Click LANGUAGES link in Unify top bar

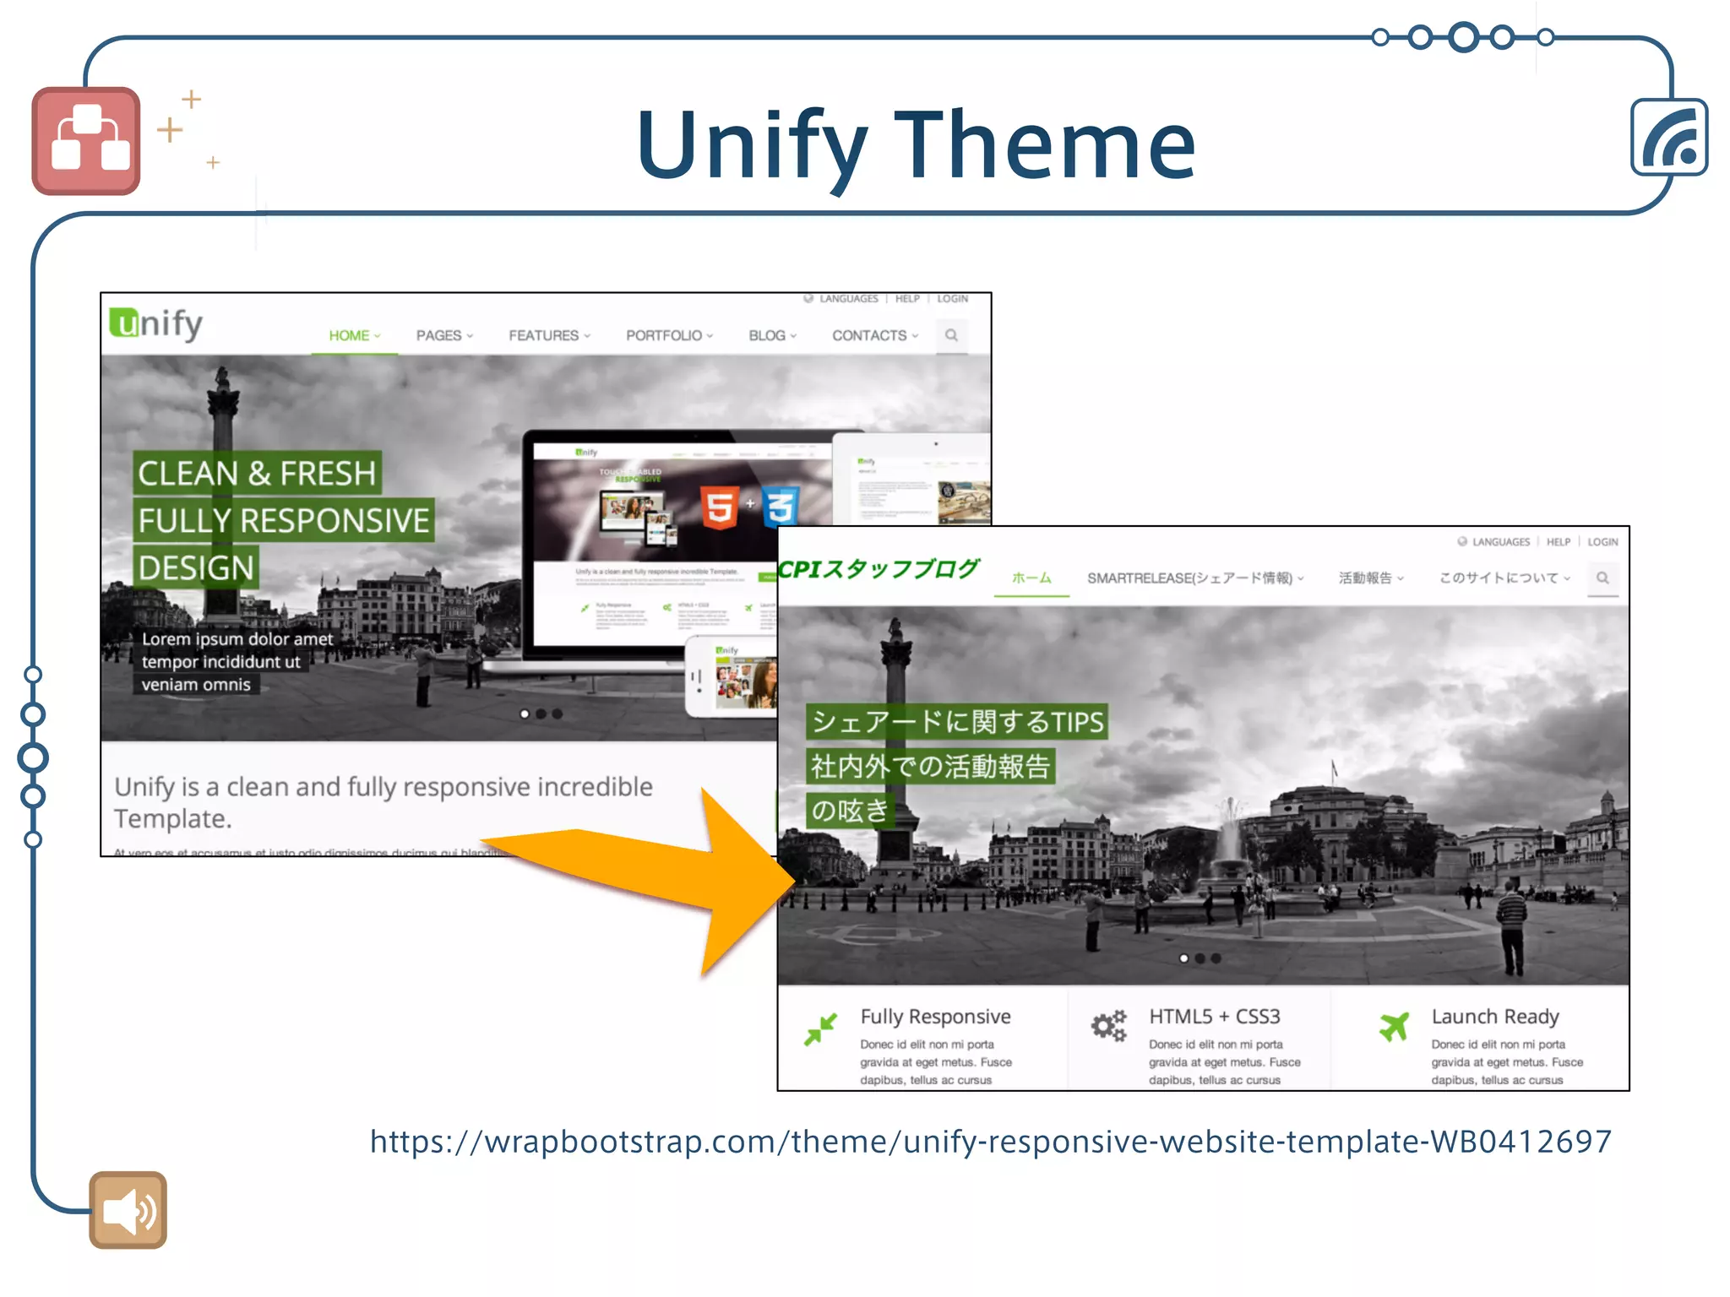tap(848, 299)
